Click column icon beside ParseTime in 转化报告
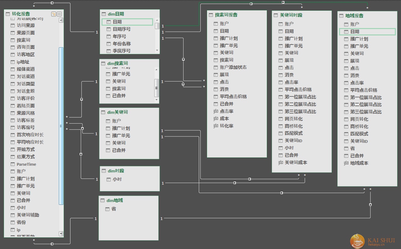Viewport: 401px width, 249px height. click(x=13, y=164)
